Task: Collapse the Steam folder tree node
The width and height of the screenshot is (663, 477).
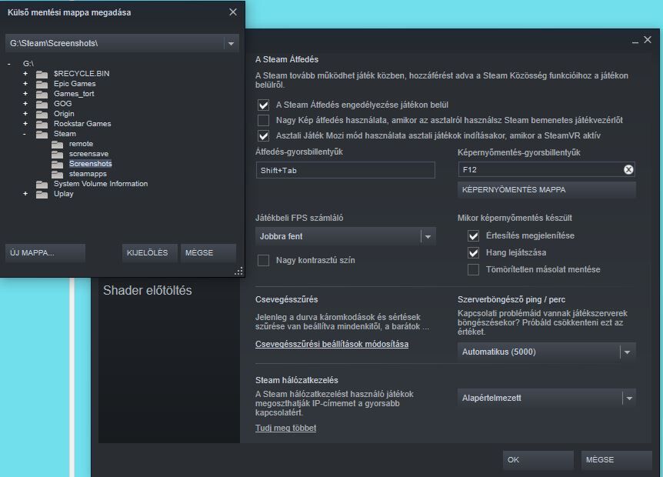Action: [x=25, y=134]
